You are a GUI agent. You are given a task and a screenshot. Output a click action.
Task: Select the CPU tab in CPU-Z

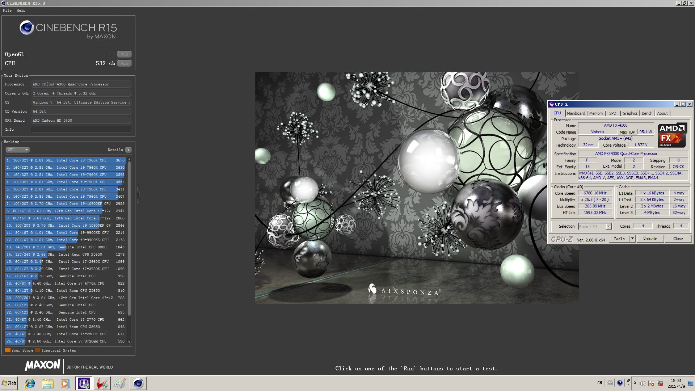point(557,113)
